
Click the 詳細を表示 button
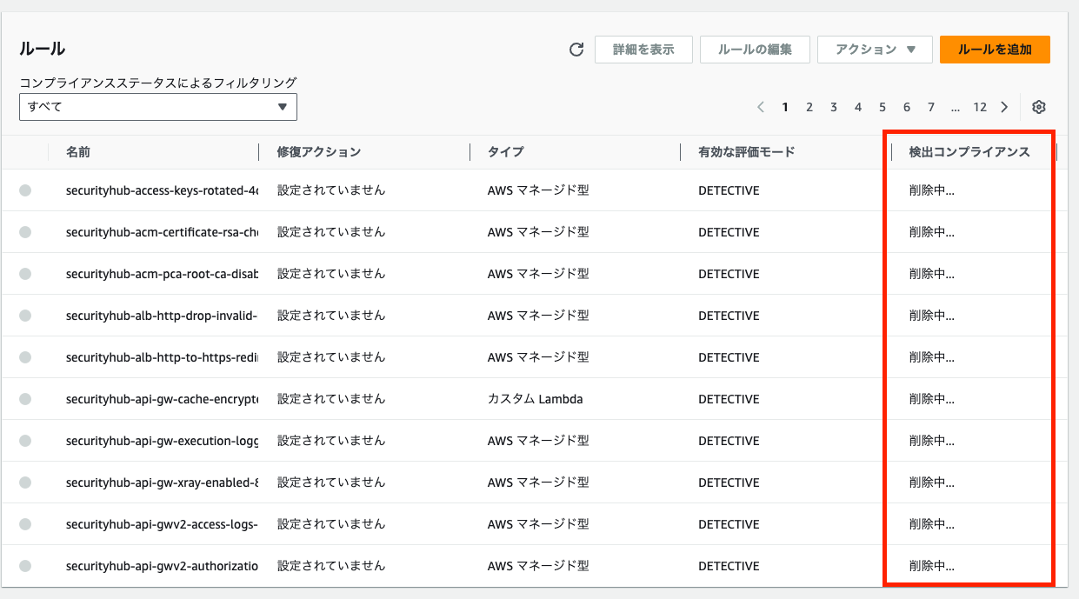click(643, 50)
